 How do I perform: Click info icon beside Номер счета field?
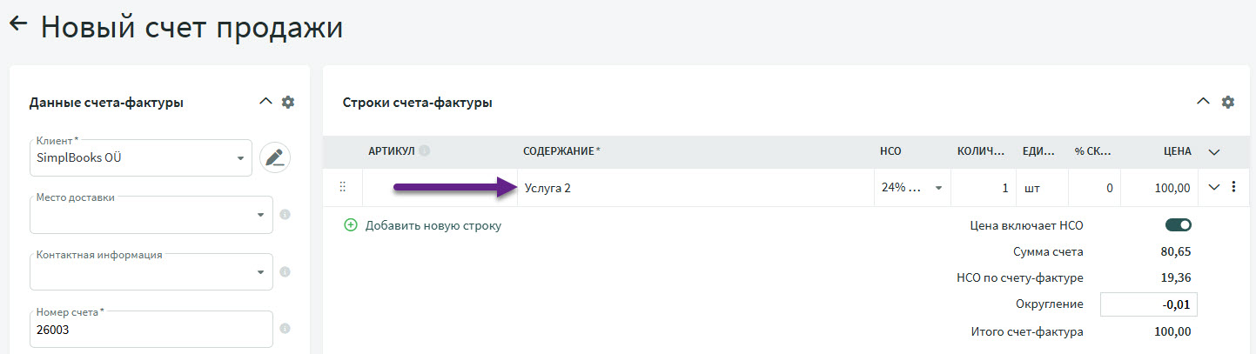tap(285, 329)
